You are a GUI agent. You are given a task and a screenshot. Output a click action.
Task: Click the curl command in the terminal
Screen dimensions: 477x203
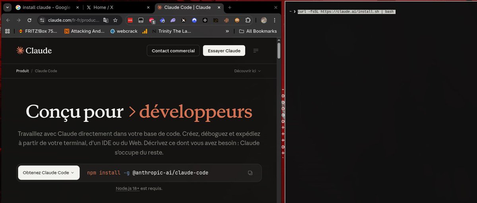346,12
